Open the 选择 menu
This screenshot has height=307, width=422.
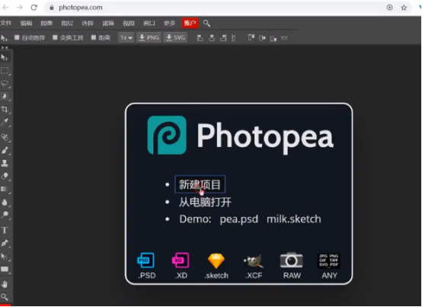pyautogui.click(x=88, y=23)
